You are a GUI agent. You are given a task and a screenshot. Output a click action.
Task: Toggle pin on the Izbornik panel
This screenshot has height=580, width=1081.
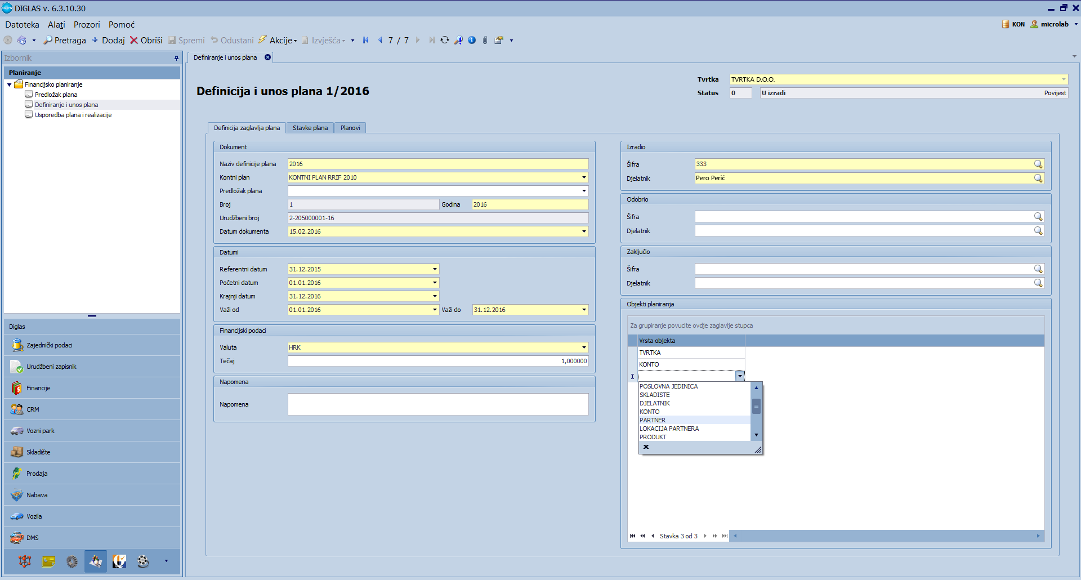[176, 58]
